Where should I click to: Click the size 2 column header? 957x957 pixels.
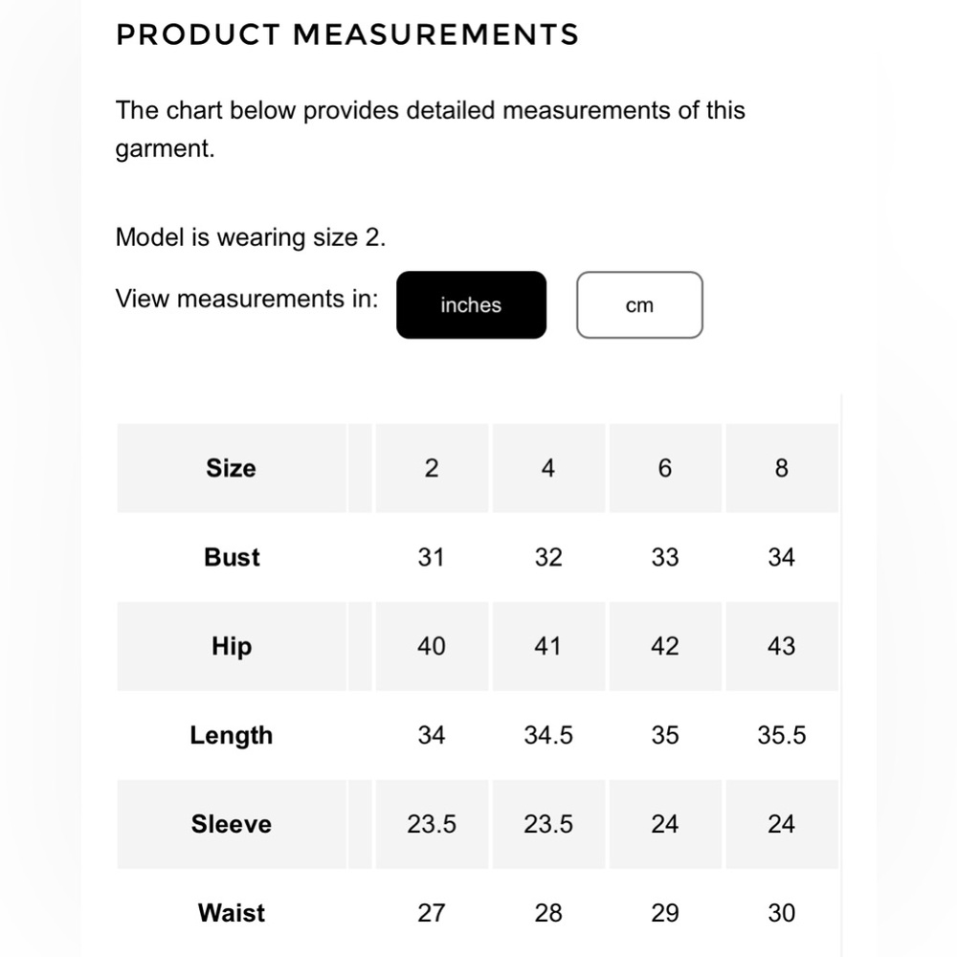(x=432, y=468)
